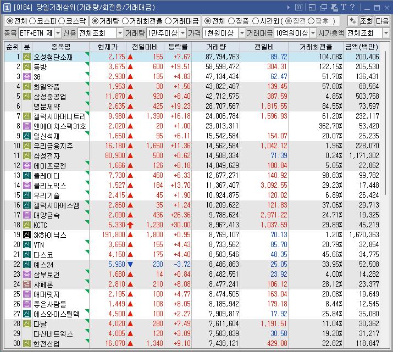Select the 전체 market radio next to 코스피
Viewport: 393px width, 352px height.
point(10,21)
